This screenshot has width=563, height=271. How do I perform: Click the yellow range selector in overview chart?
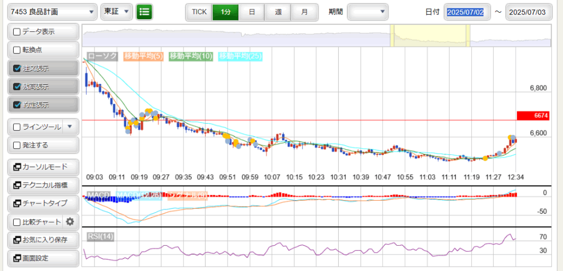tap(430, 36)
